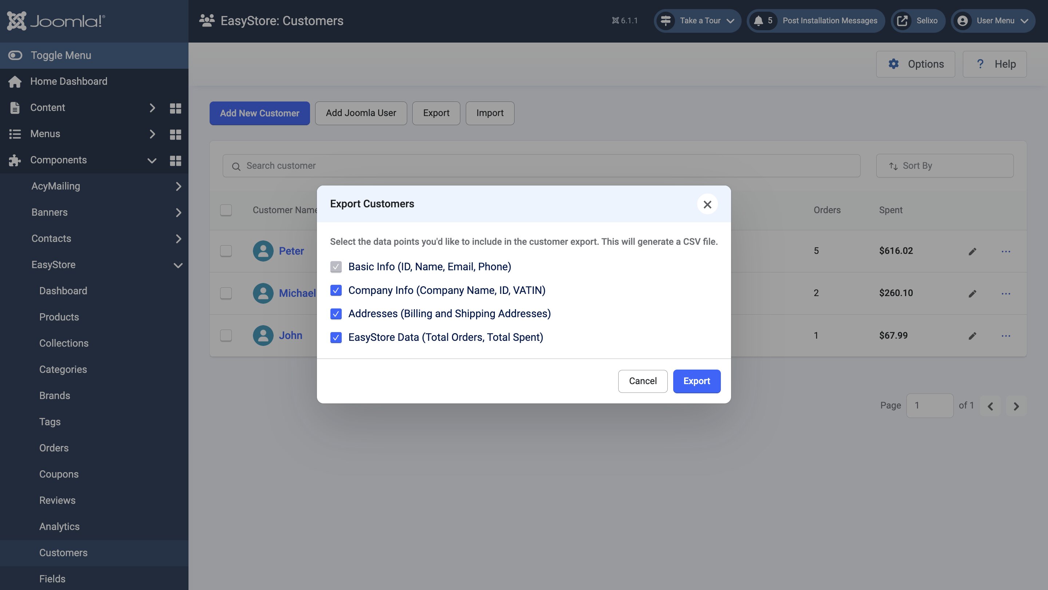
Task: Click the notifications bell icon
Action: point(758,21)
